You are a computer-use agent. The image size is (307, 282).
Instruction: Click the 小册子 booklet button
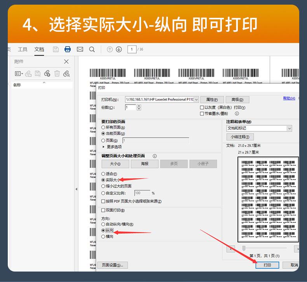[x=203, y=164]
